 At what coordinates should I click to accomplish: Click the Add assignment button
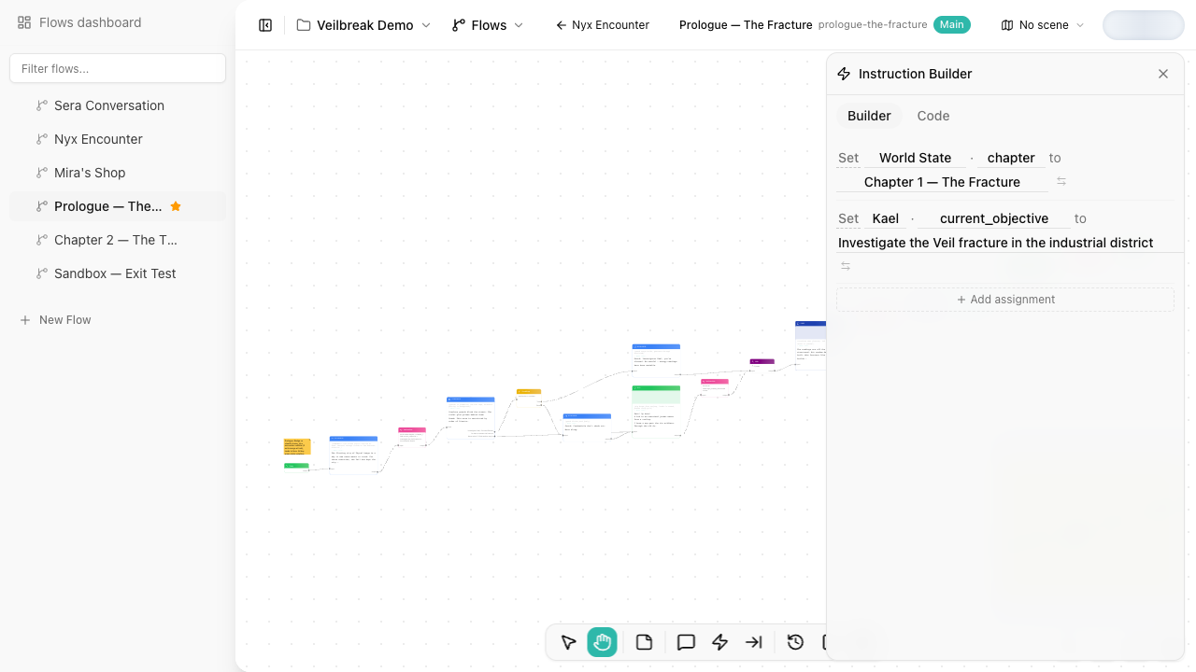(1005, 300)
